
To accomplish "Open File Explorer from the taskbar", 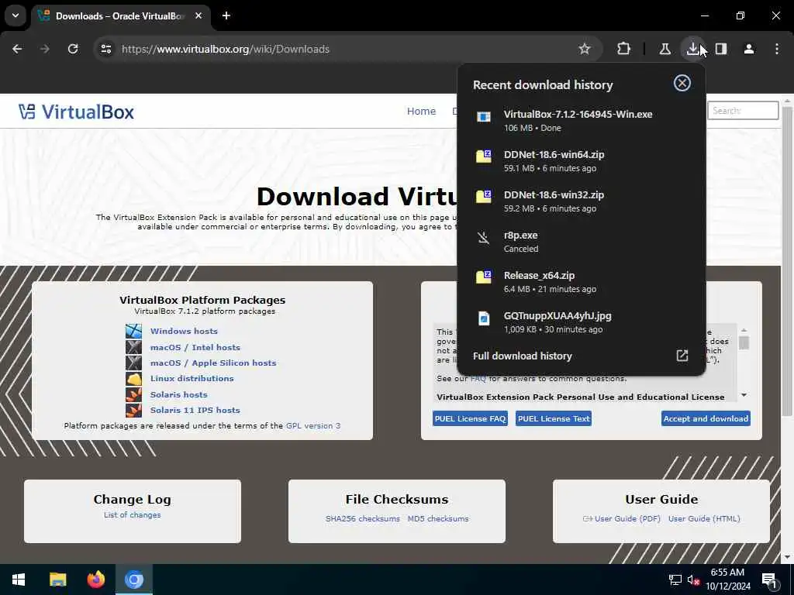I will (57, 580).
